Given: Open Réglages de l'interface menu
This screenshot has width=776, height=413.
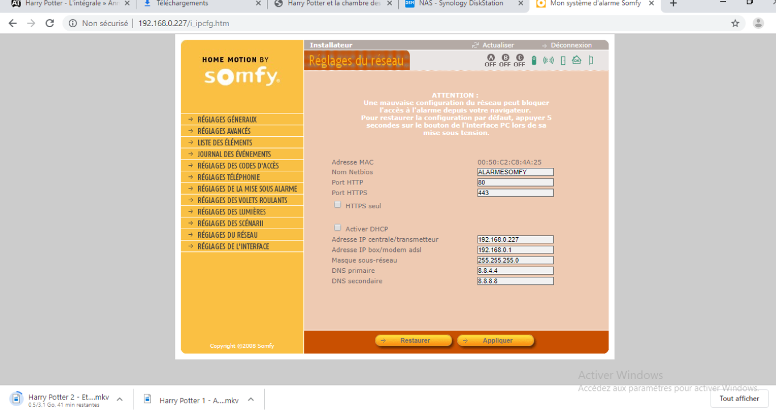Looking at the screenshot, I should [x=242, y=247].
